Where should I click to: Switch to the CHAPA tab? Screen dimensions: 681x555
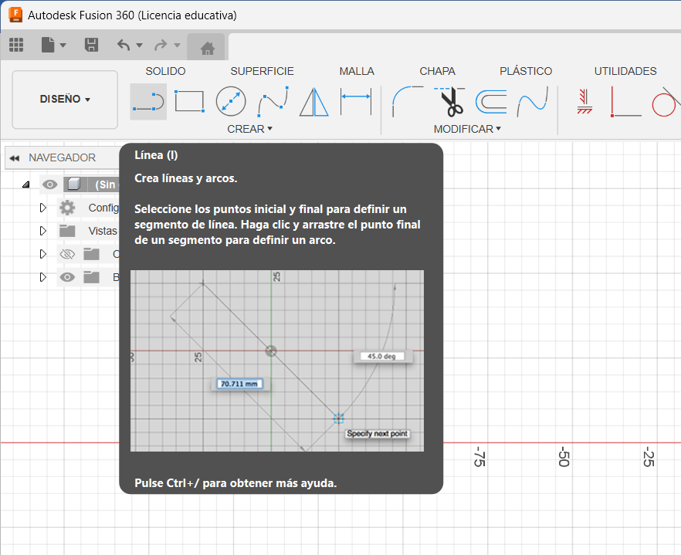[x=437, y=71]
